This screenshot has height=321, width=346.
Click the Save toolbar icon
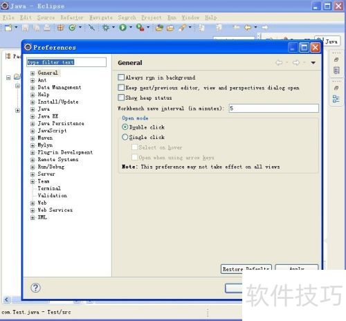tap(25, 28)
